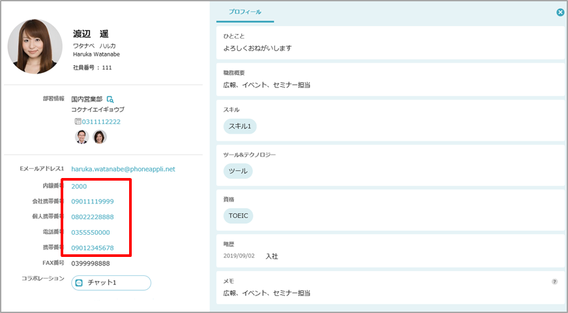Image resolution: width=568 pixels, height=313 pixels.
Task: Dial the extension number 2000
Action: click(79, 186)
